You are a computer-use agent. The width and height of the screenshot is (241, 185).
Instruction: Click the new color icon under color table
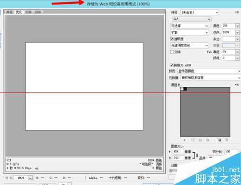pyautogui.click(x=219, y=140)
